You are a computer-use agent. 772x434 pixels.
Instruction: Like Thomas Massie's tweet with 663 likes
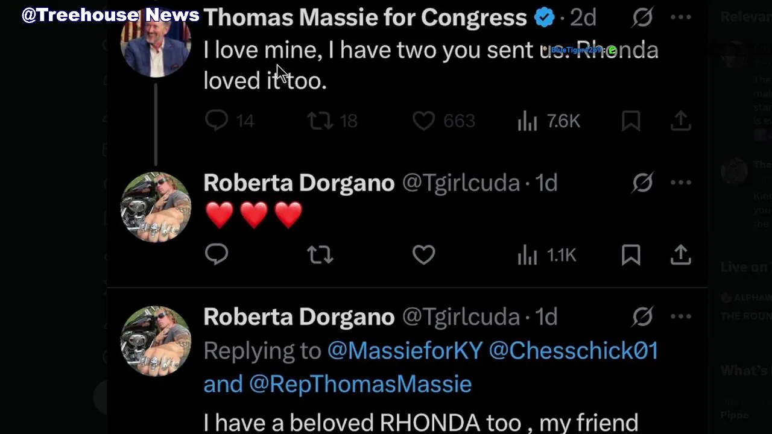(423, 121)
